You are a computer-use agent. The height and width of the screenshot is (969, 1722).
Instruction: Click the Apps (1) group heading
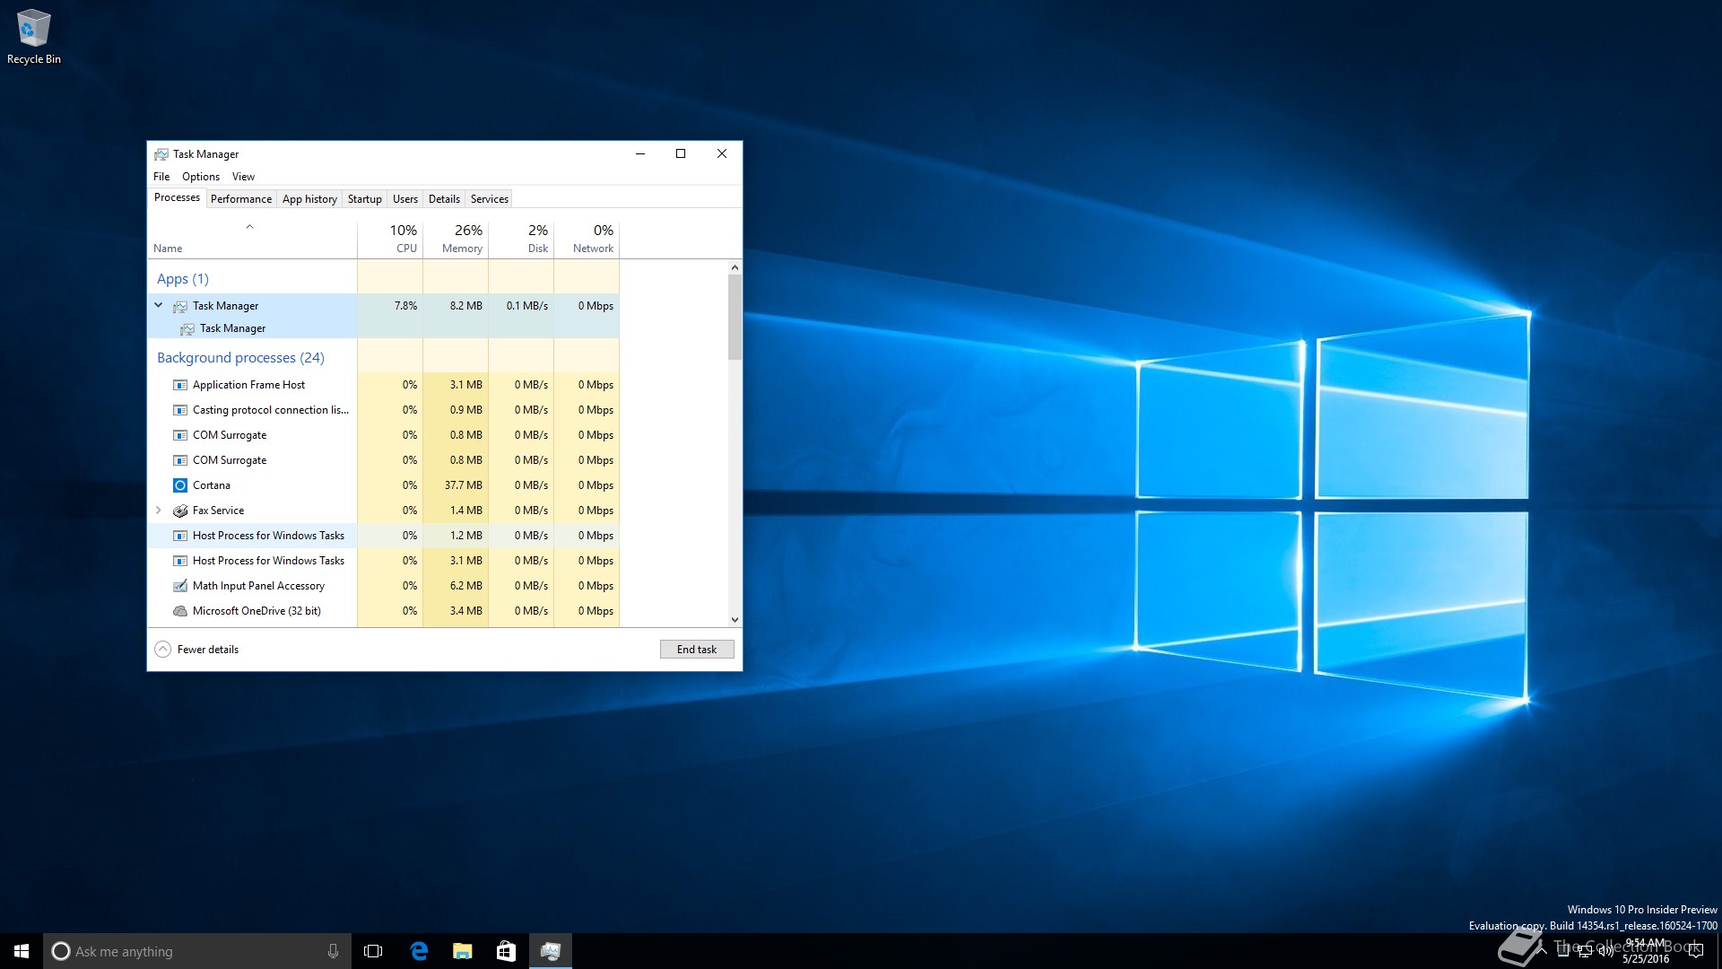183,279
